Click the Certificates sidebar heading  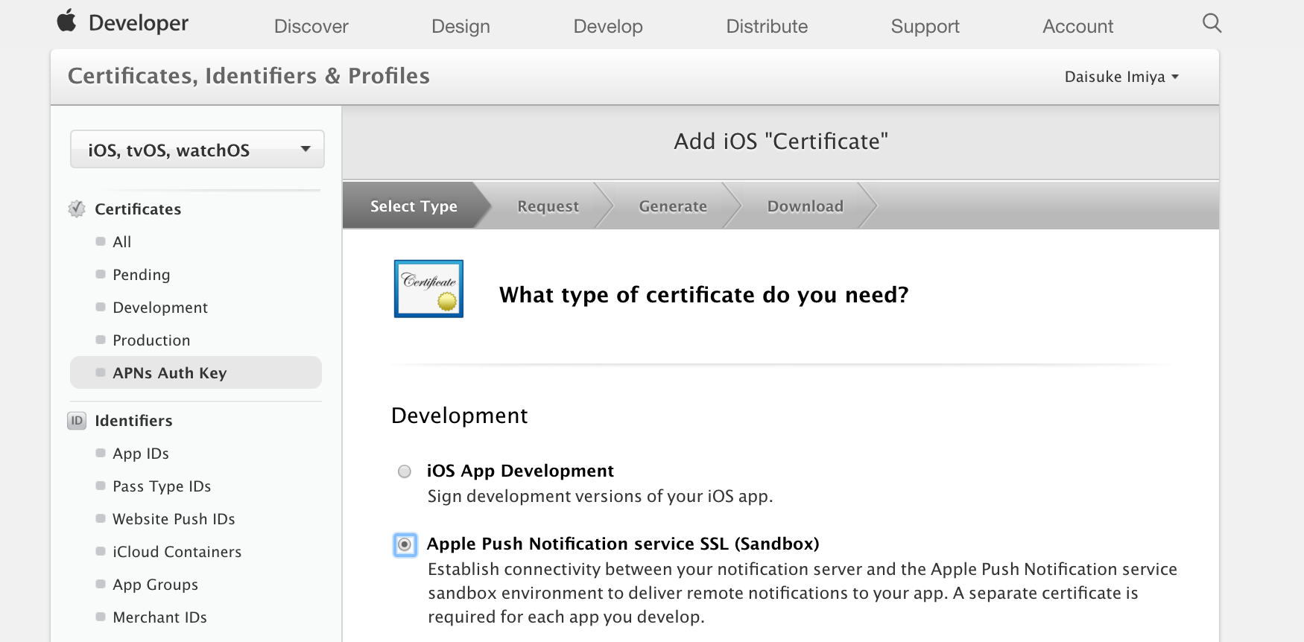pos(138,209)
